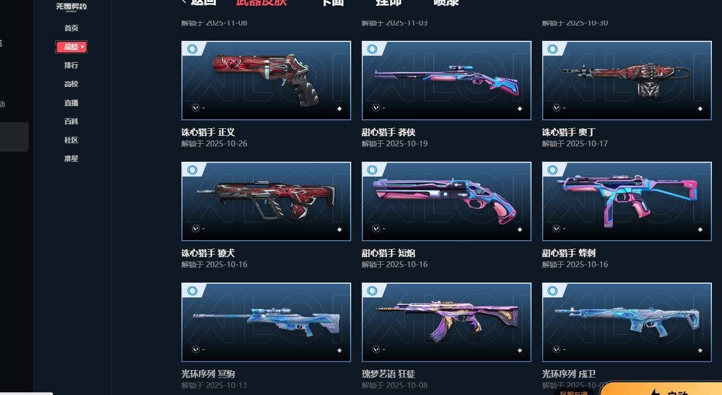Click the blue ring badge on 甜心猎手 莽侠 card
The height and width of the screenshot is (395, 722).
tap(372, 49)
